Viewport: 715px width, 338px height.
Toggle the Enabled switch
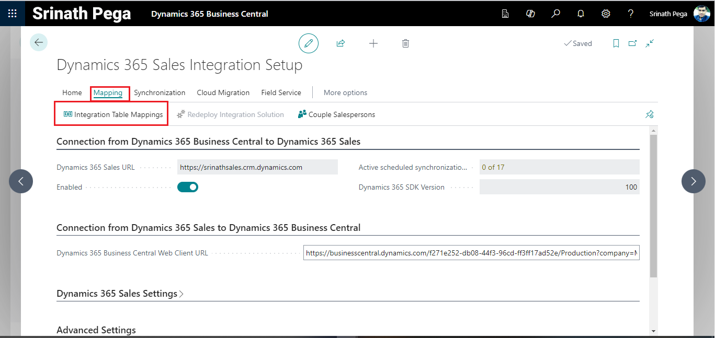point(188,187)
